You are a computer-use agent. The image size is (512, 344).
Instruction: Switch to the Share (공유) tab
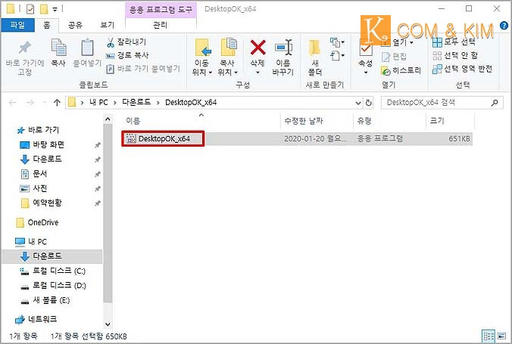pos(75,25)
